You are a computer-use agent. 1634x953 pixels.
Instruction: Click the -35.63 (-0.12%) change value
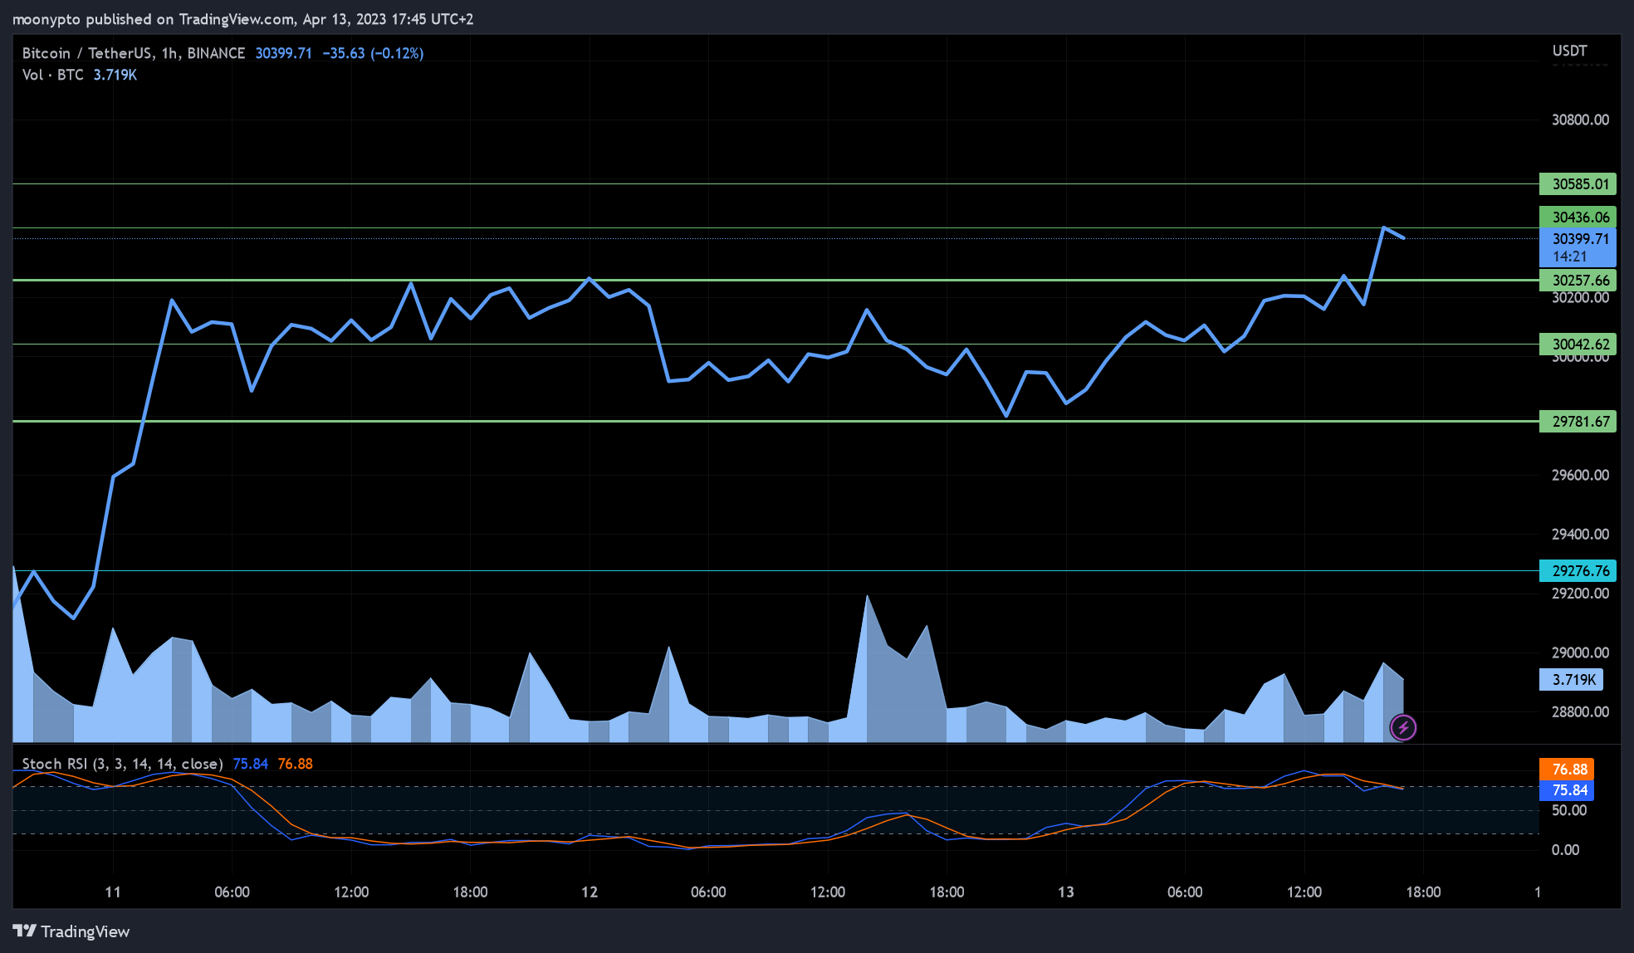pyautogui.click(x=373, y=53)
